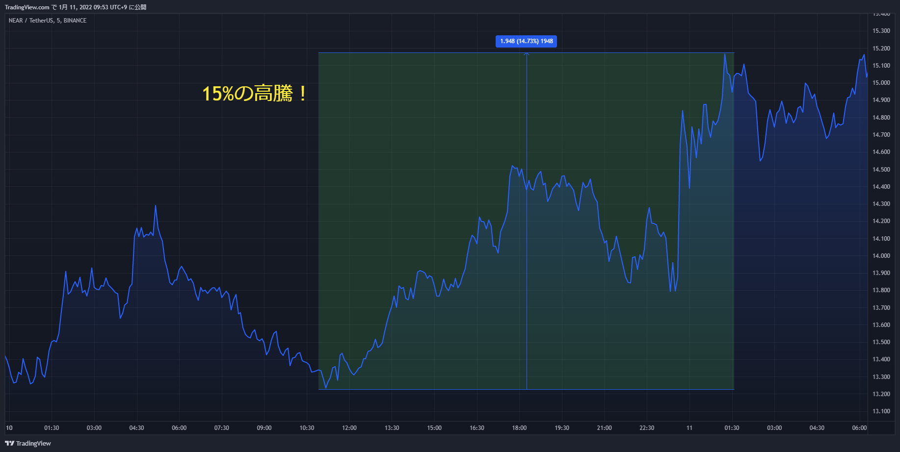Click the 19:30 time axis label
Screen dimensions: 900x452
[562, 428]
